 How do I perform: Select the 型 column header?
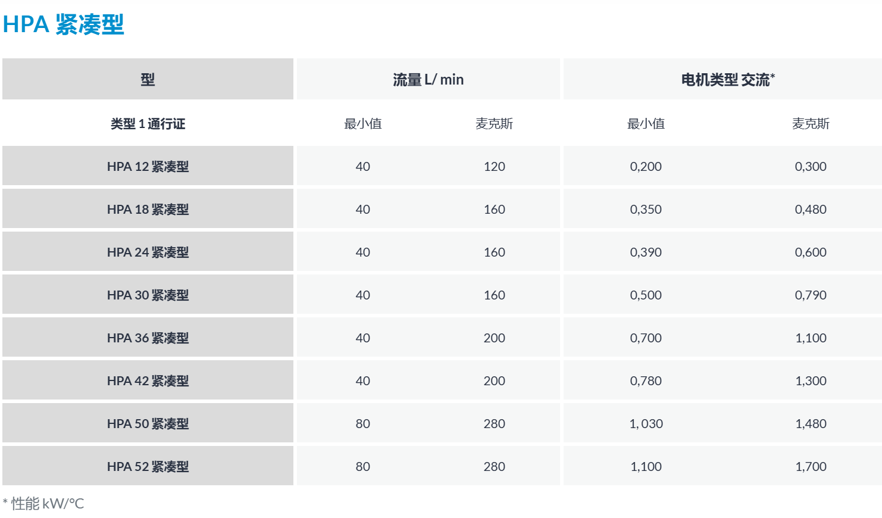pyautogui.click(x=148, y=79)
